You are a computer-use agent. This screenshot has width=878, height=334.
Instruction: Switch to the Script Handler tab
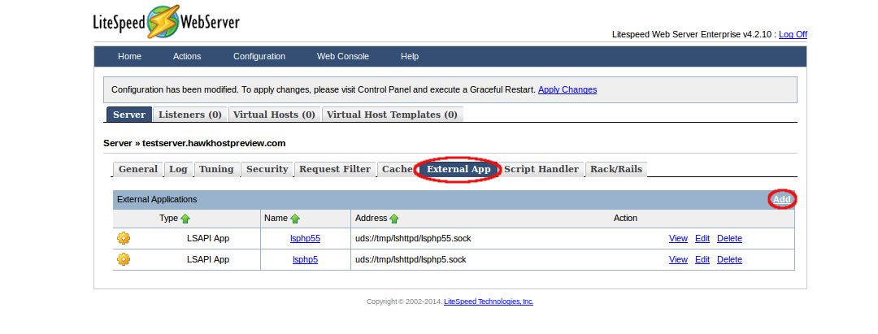coord(541,169)
